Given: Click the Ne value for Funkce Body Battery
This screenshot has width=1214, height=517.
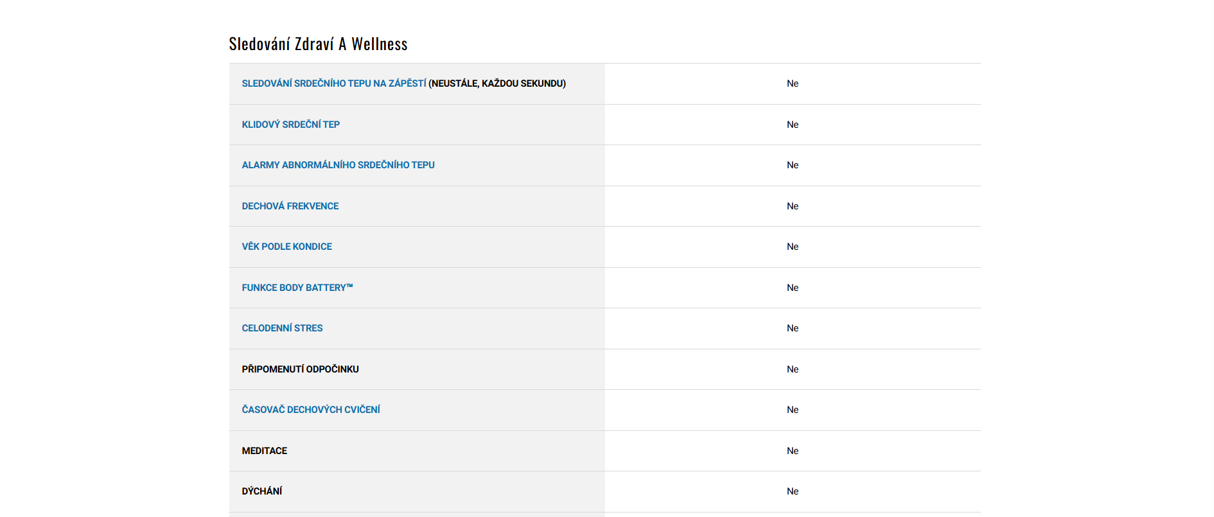Looking at the screenshot, I should point(793,288).
